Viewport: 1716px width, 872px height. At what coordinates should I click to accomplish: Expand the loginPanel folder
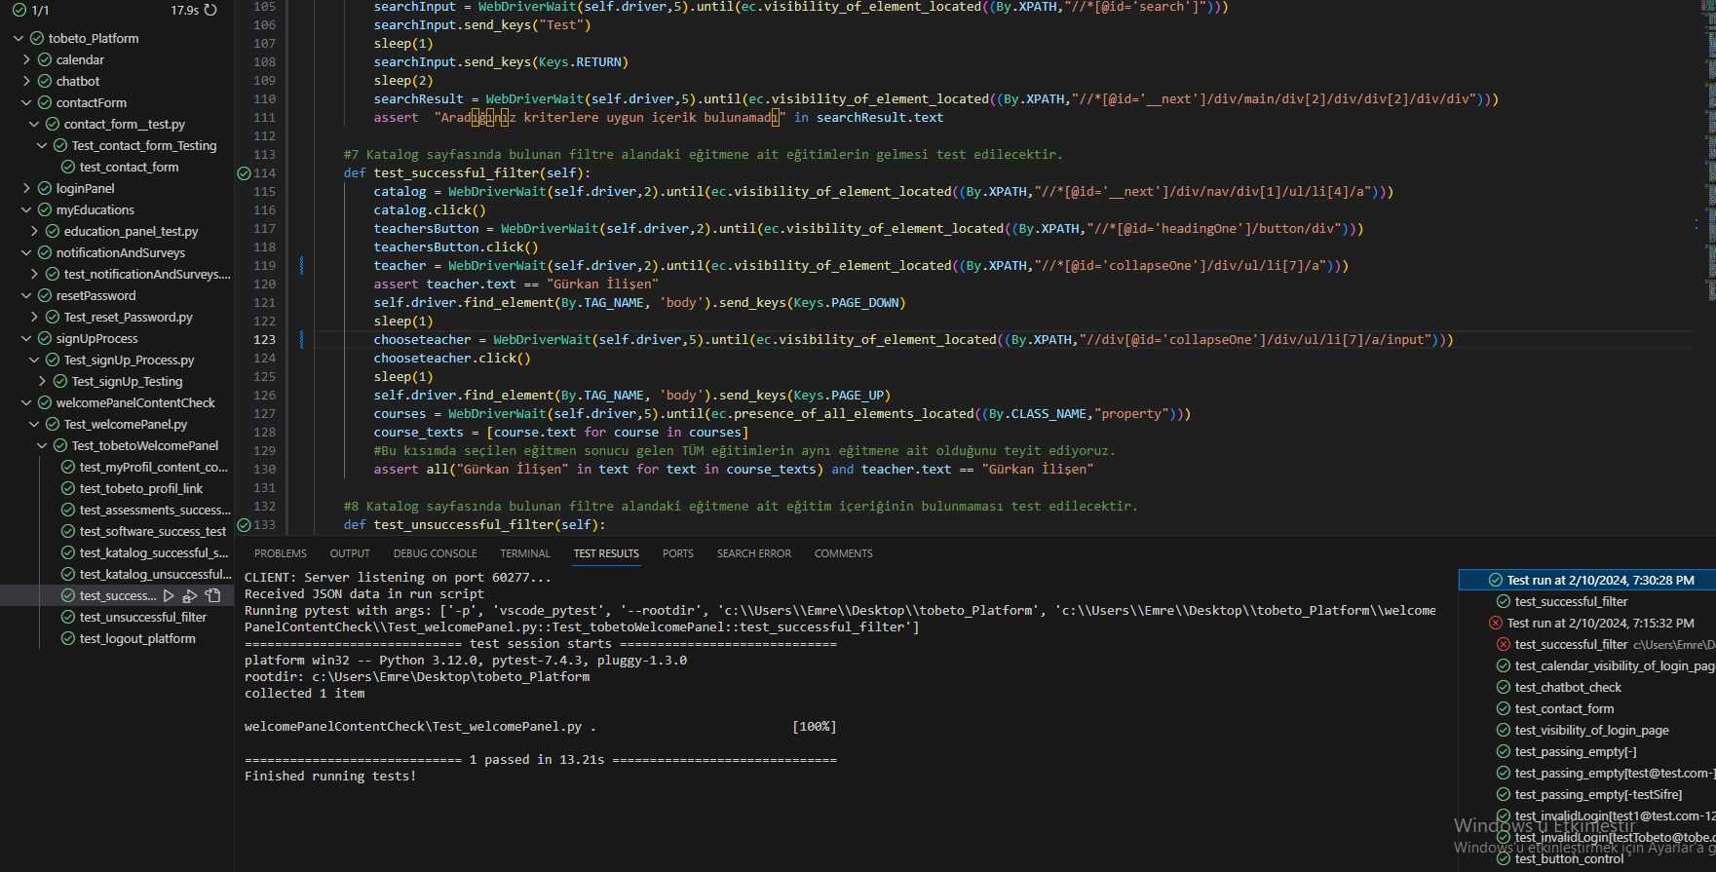[26, 188]
